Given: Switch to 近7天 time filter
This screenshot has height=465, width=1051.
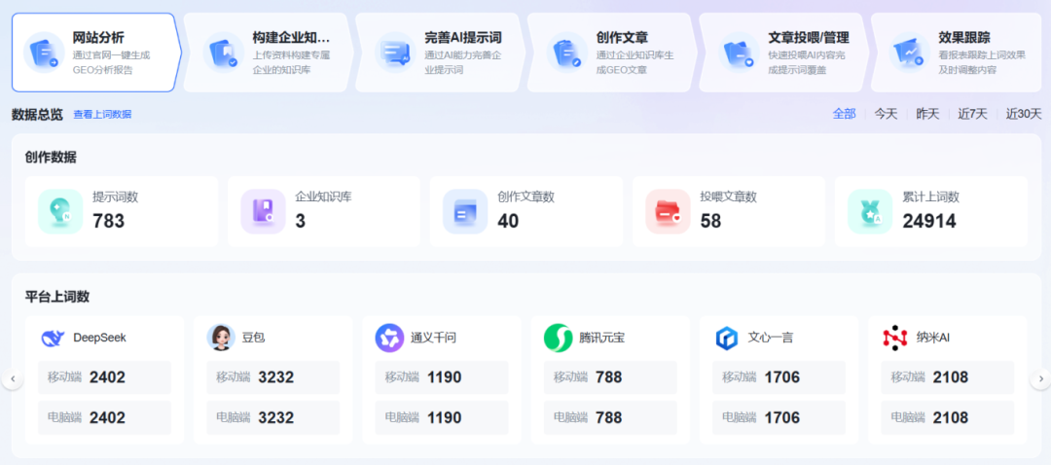Looking at the screenshot, I should [x=972, y=114].
